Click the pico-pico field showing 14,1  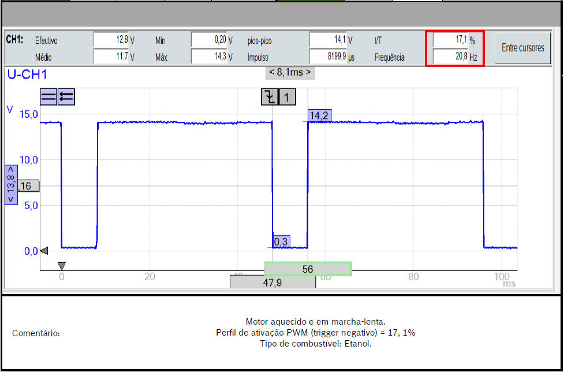coord(328,40)
